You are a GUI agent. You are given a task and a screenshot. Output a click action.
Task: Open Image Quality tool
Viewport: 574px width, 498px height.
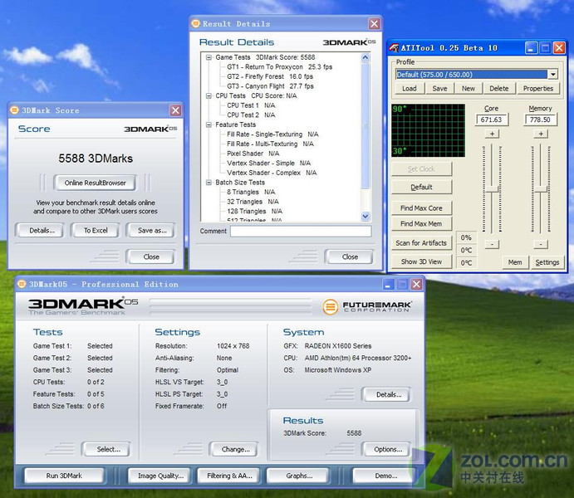coord(160,476)
